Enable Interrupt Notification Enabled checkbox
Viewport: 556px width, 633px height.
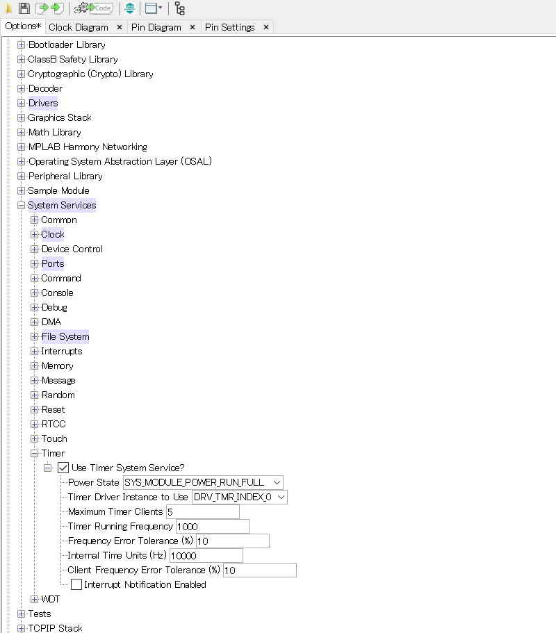click(x=76, y=584)
